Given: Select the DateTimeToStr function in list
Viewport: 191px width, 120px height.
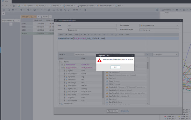Looking at the screenshot, I should pyautogui.click(x=126, y=93).
